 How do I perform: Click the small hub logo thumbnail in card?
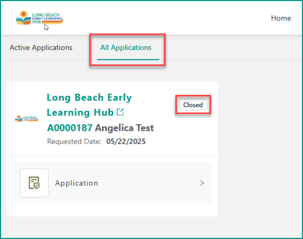coord(27,118)
